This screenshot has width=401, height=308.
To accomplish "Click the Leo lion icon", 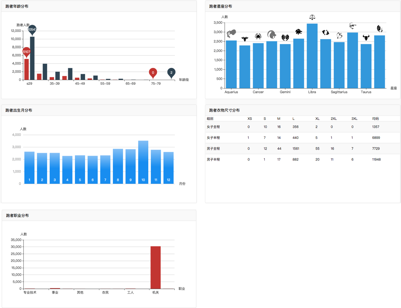I will point(299,32).
